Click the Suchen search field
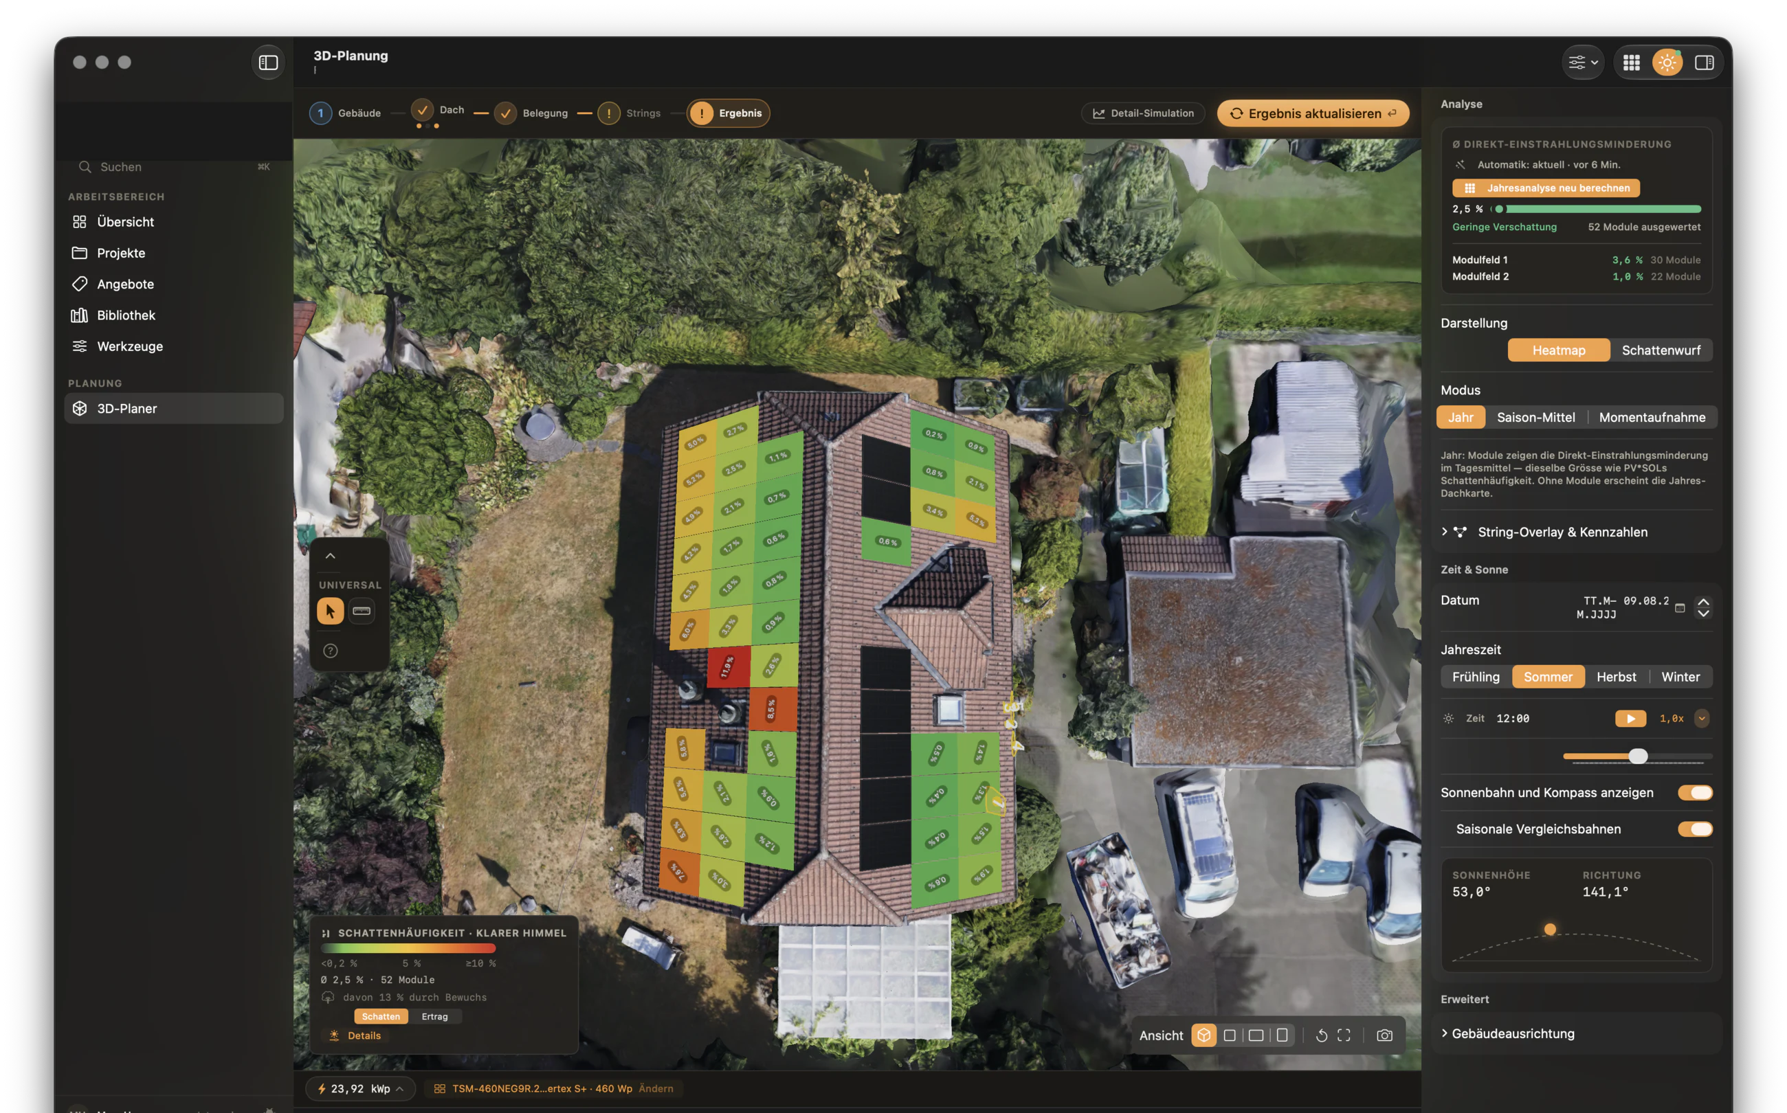Screen dimensions: 1787x1113 [174, 167]
